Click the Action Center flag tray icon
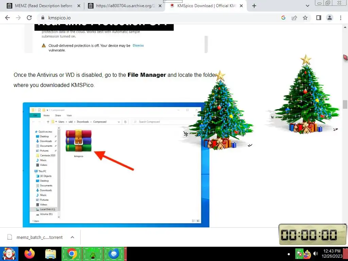Viewport: 348px width, 261px height. (299, 254)
